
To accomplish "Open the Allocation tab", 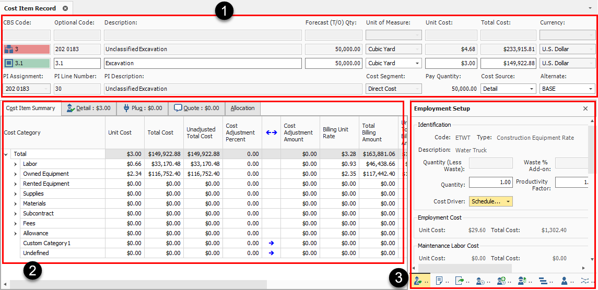I will tap(242, 108).
